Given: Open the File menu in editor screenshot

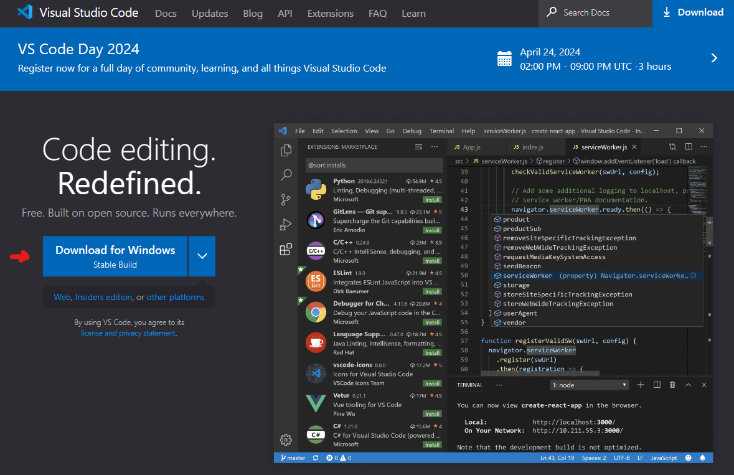Looking at the screenshot, I should pyautogui.click(x=300, y=131).
